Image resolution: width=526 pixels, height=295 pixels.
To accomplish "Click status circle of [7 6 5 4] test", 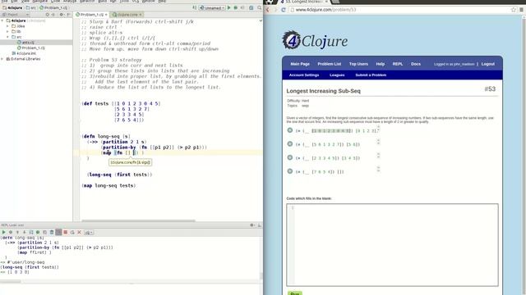I will point(290,171).
